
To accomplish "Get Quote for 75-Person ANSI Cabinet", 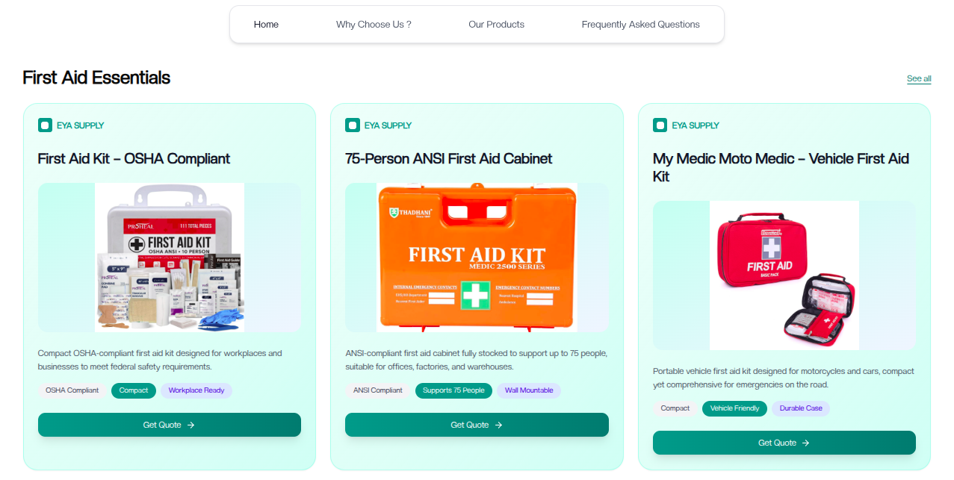I will [x=477, y=425].
